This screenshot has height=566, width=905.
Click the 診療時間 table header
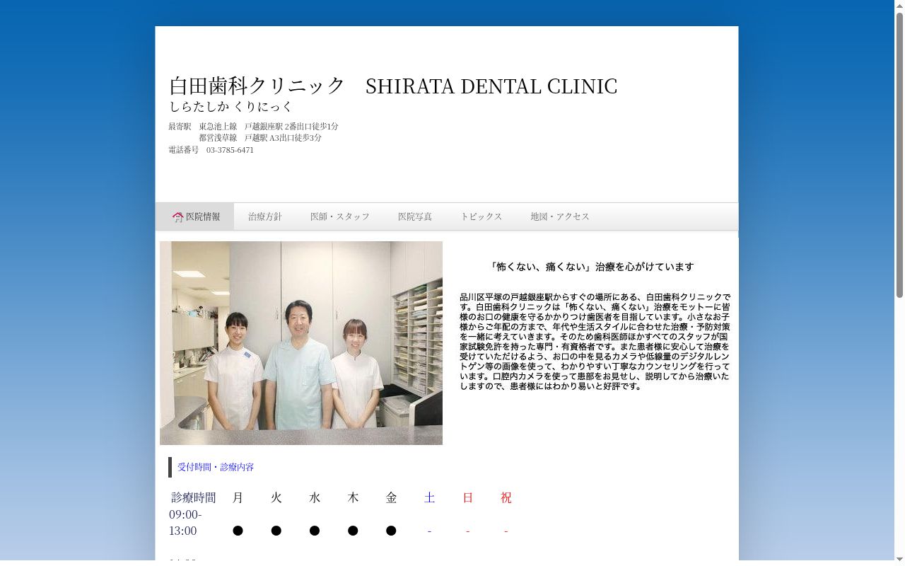[x=194, y=497]
